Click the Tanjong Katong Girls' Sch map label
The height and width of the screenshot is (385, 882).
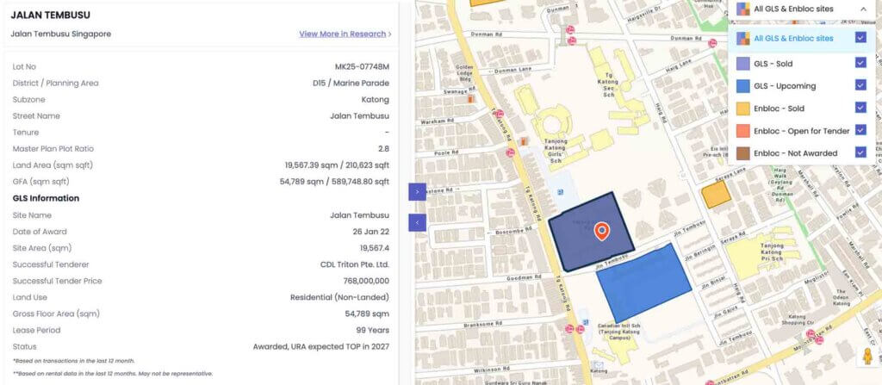pyautogui.click(x=556, y=150)
